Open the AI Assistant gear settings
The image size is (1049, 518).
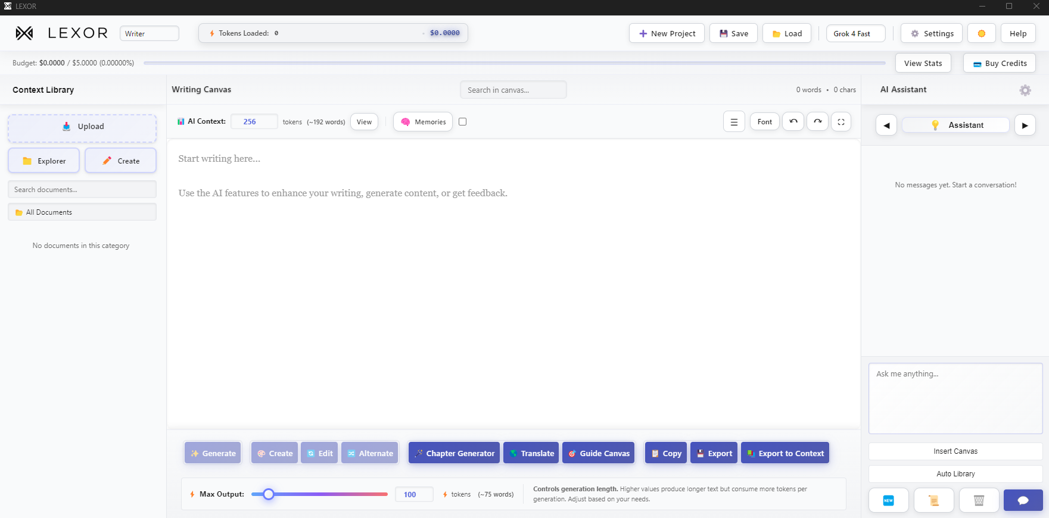pos(1025,90)
